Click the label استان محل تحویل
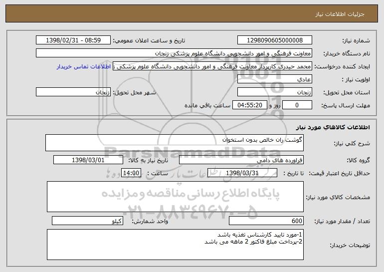The height and width of the screenshot is (272, 384). [x=347, y=92]
